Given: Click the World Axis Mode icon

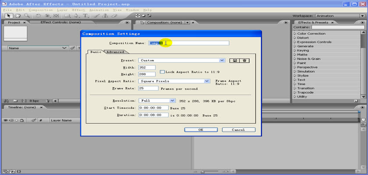Looking at the screenshot, I should point(144,16).
